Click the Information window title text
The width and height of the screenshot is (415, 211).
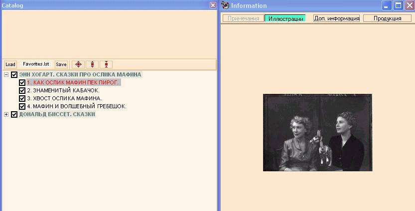[x=249, y=5]
